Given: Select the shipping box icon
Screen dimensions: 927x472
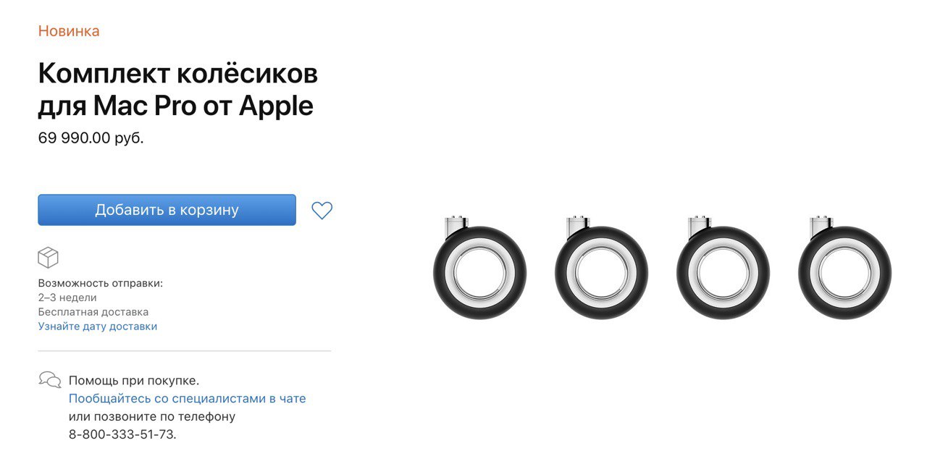Looking at the screenshot, I should pos(48,257).
